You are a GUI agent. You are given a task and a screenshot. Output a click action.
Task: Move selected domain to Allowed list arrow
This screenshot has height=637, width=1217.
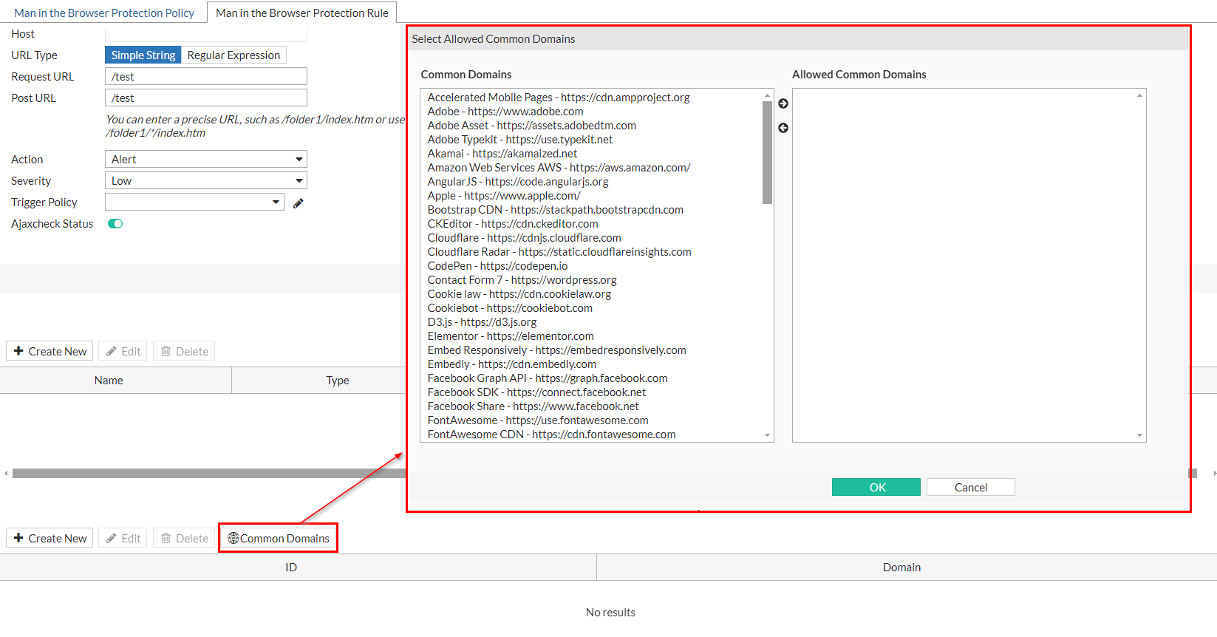coord(783,103)
